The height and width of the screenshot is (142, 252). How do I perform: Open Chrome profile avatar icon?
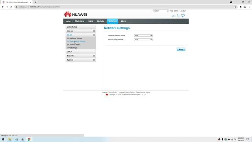[245, 7]
